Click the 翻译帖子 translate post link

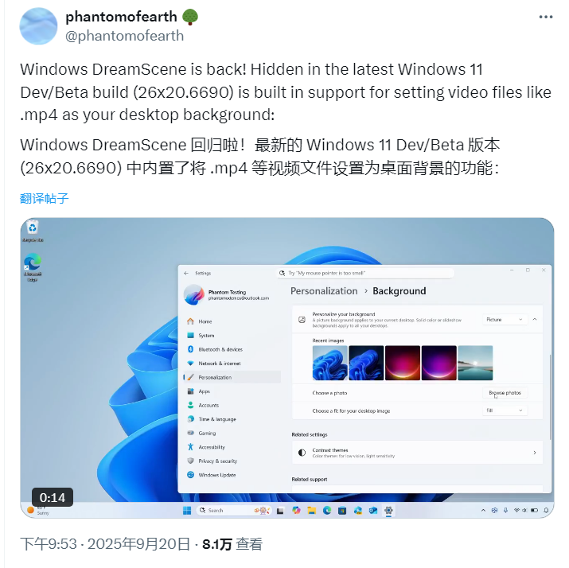coord(44,198)
